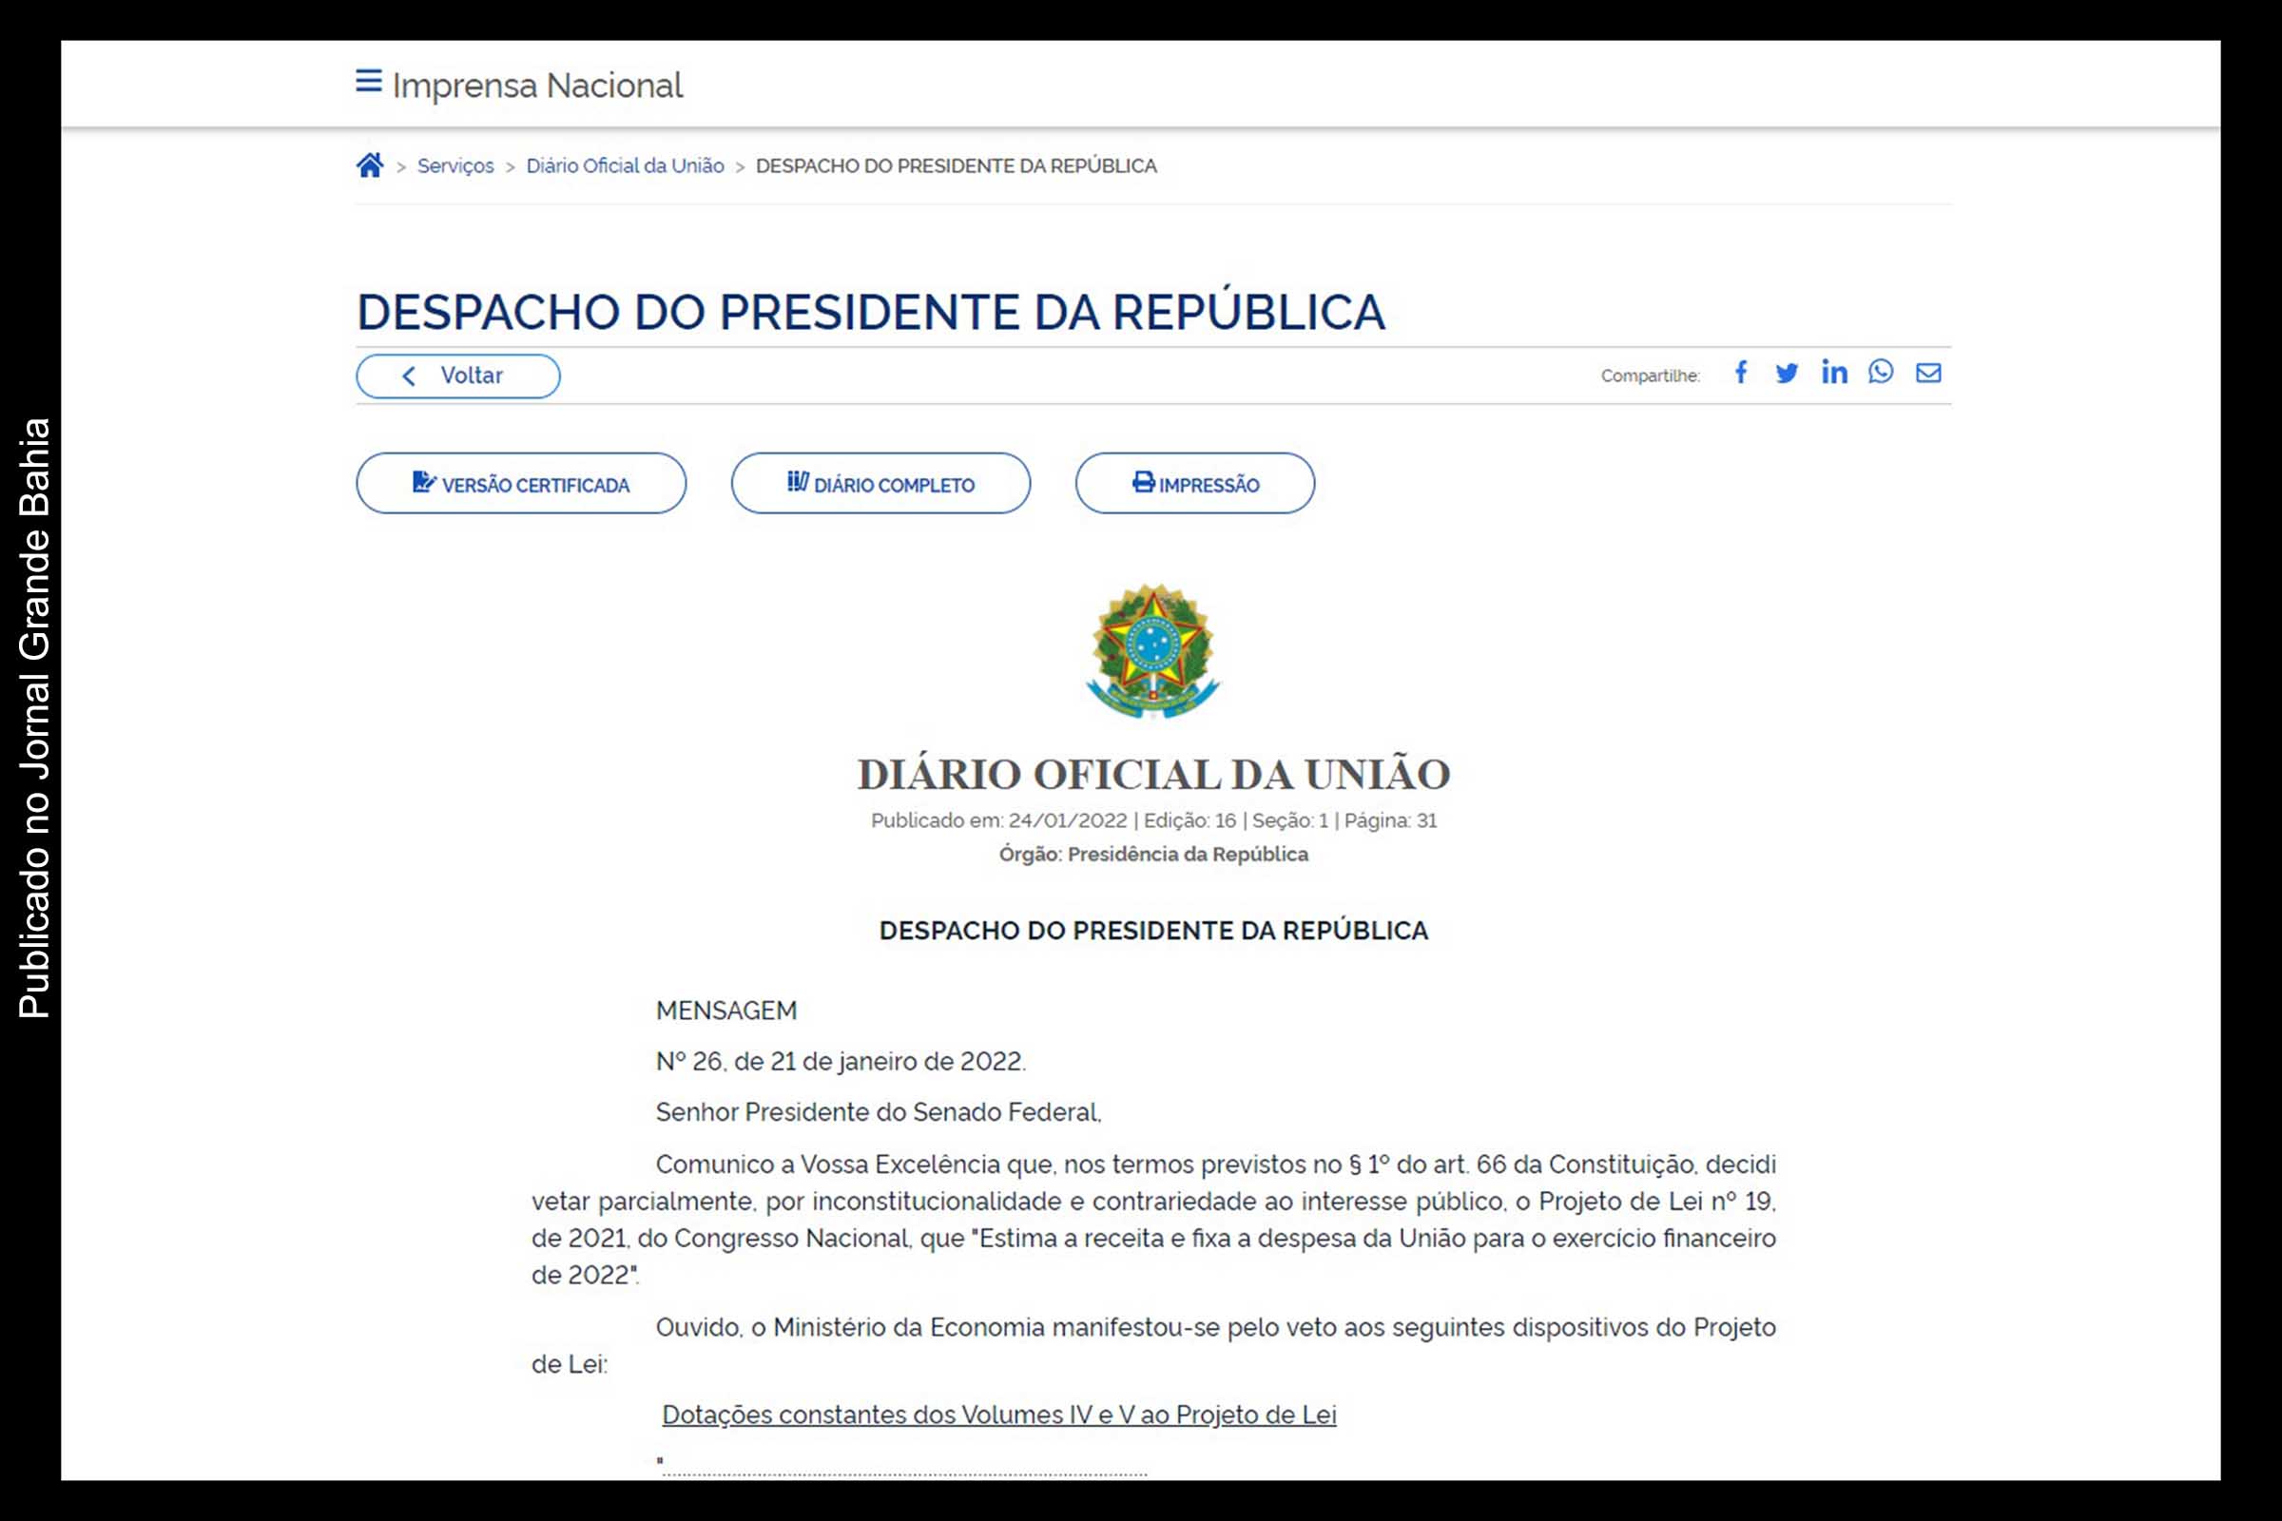The height and width of the screenshot is (1521, 2282).
Task: Print the despacho using Impressão
Action: point(1194,483)
